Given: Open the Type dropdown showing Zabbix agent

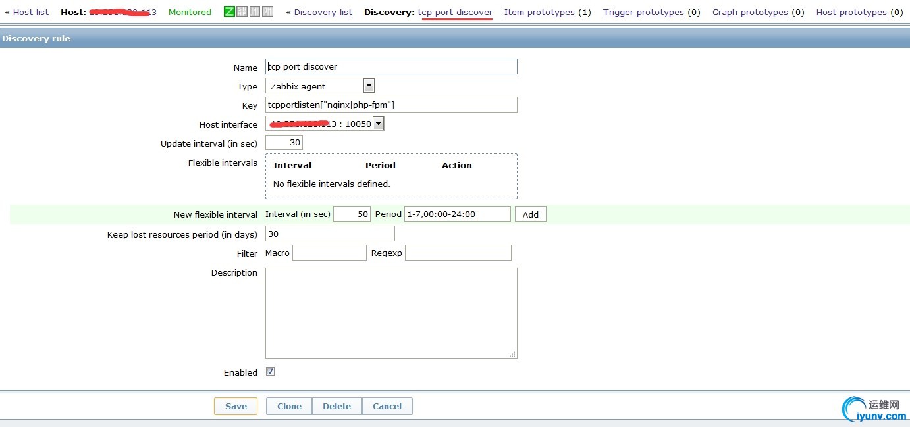Looking at the screenshot, I should 320,86.
